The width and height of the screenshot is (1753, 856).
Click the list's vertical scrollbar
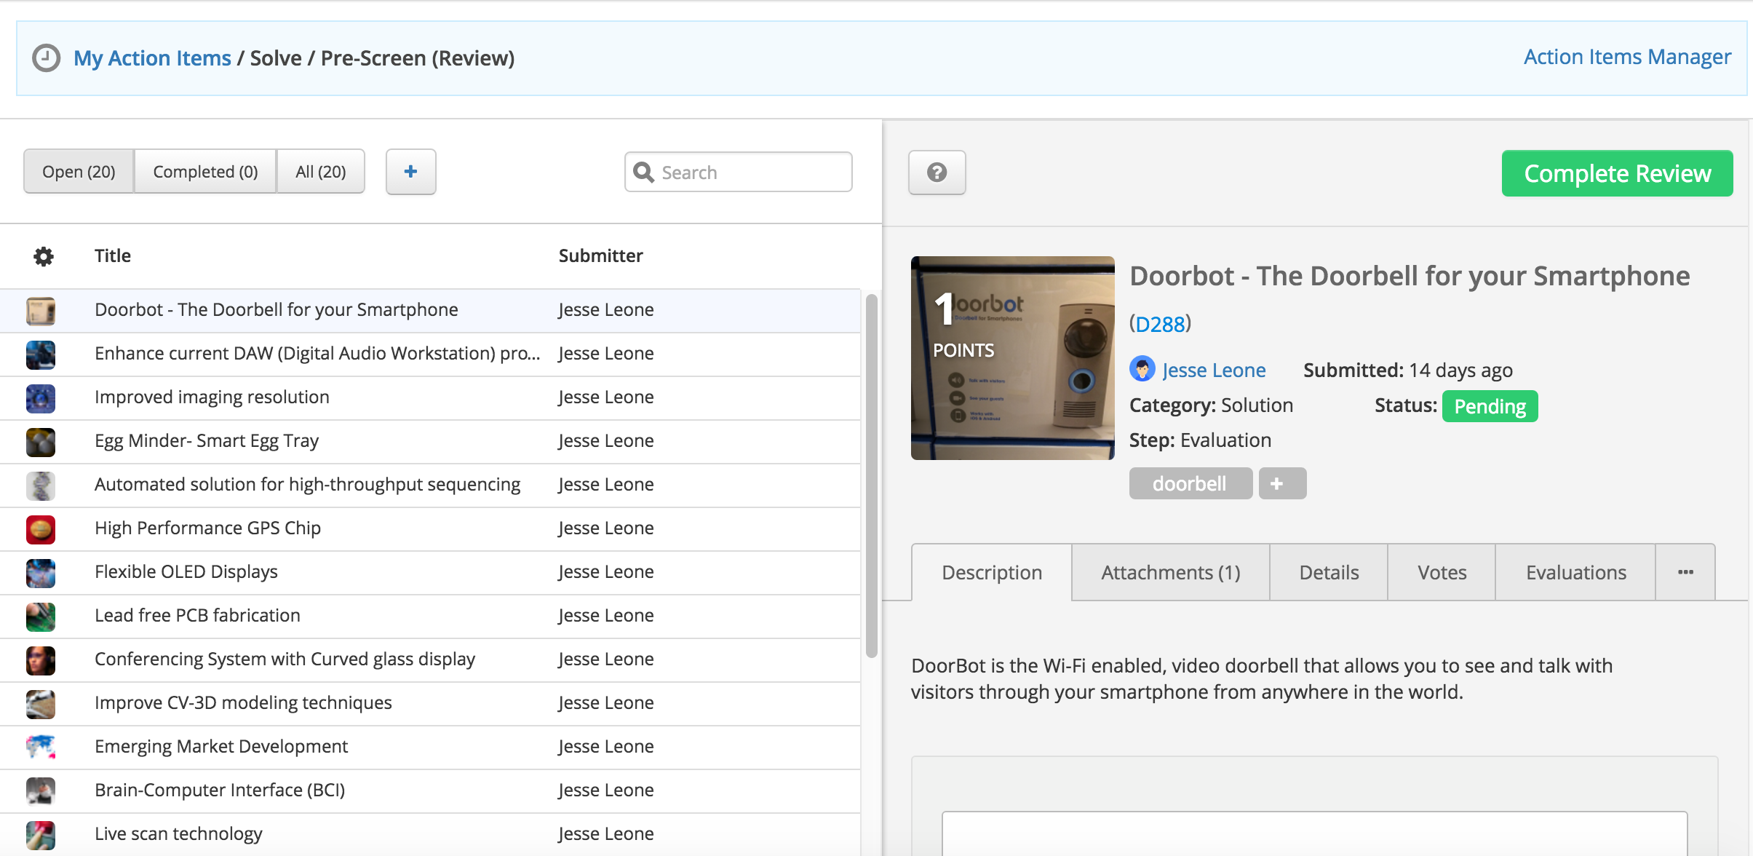click(871, 475)
